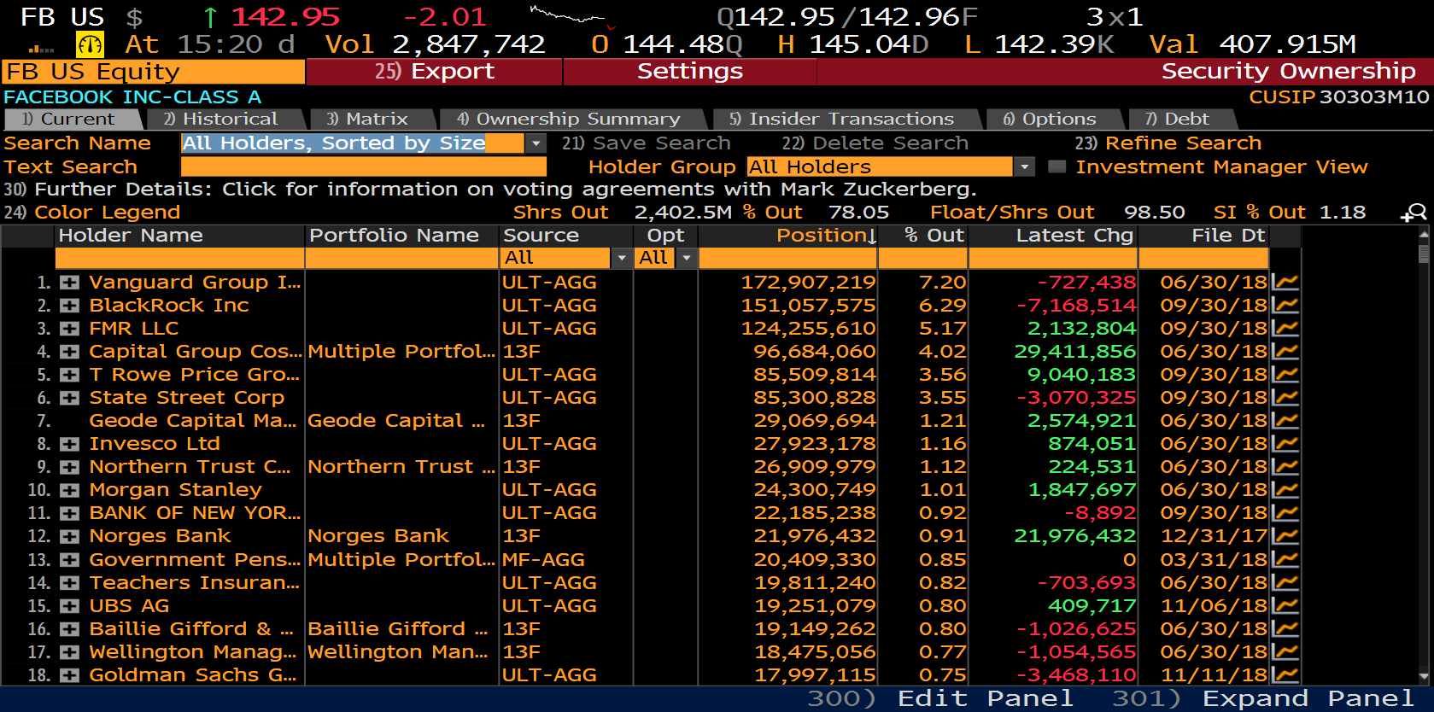Expand Capital Group Cos holder row
Image resolution: width=1434 pixels, height=712 pixels.
(x=69, y=352)
